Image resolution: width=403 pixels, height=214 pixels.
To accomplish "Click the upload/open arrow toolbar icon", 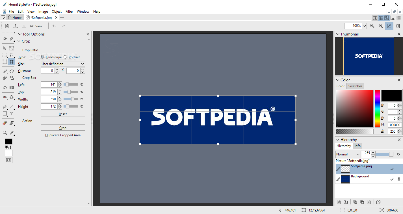I will coord(16,26).
